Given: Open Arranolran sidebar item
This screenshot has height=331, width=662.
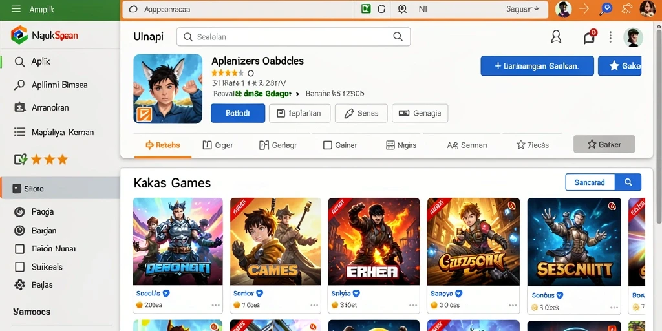Looking at the screenshot, I should [50, 108].
